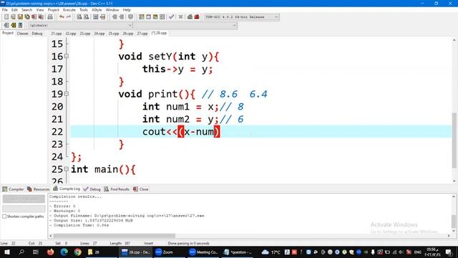Click the Find toolbar icon
Screen dimensions: 458x258
79,17
